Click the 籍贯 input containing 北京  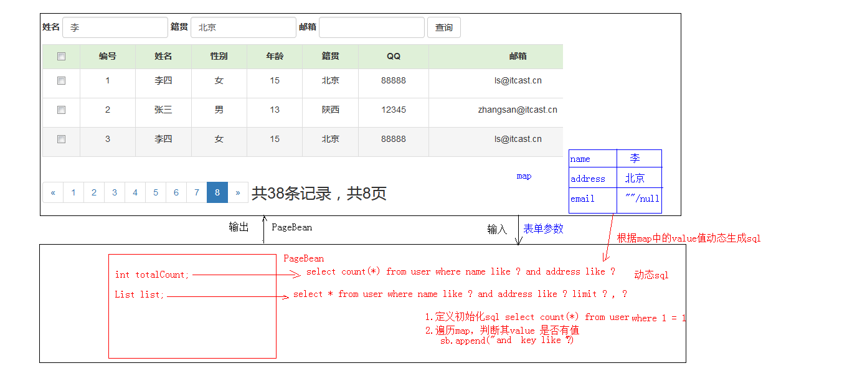tap(243, 27)
